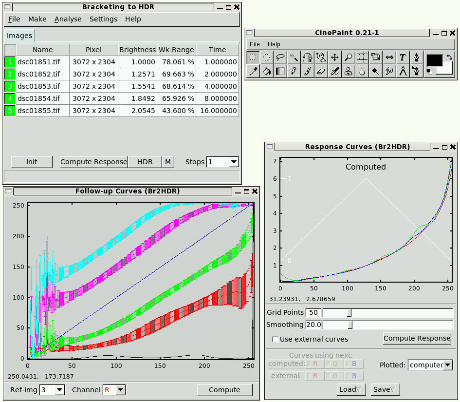Click the HDR button
This screenshot has height=402, width=460.
pyautogui.click(x=145, y=162)
